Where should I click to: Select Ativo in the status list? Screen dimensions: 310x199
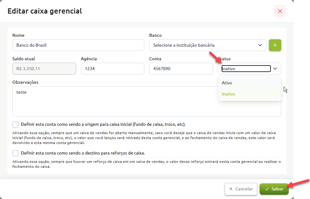(x=249, y=83)
